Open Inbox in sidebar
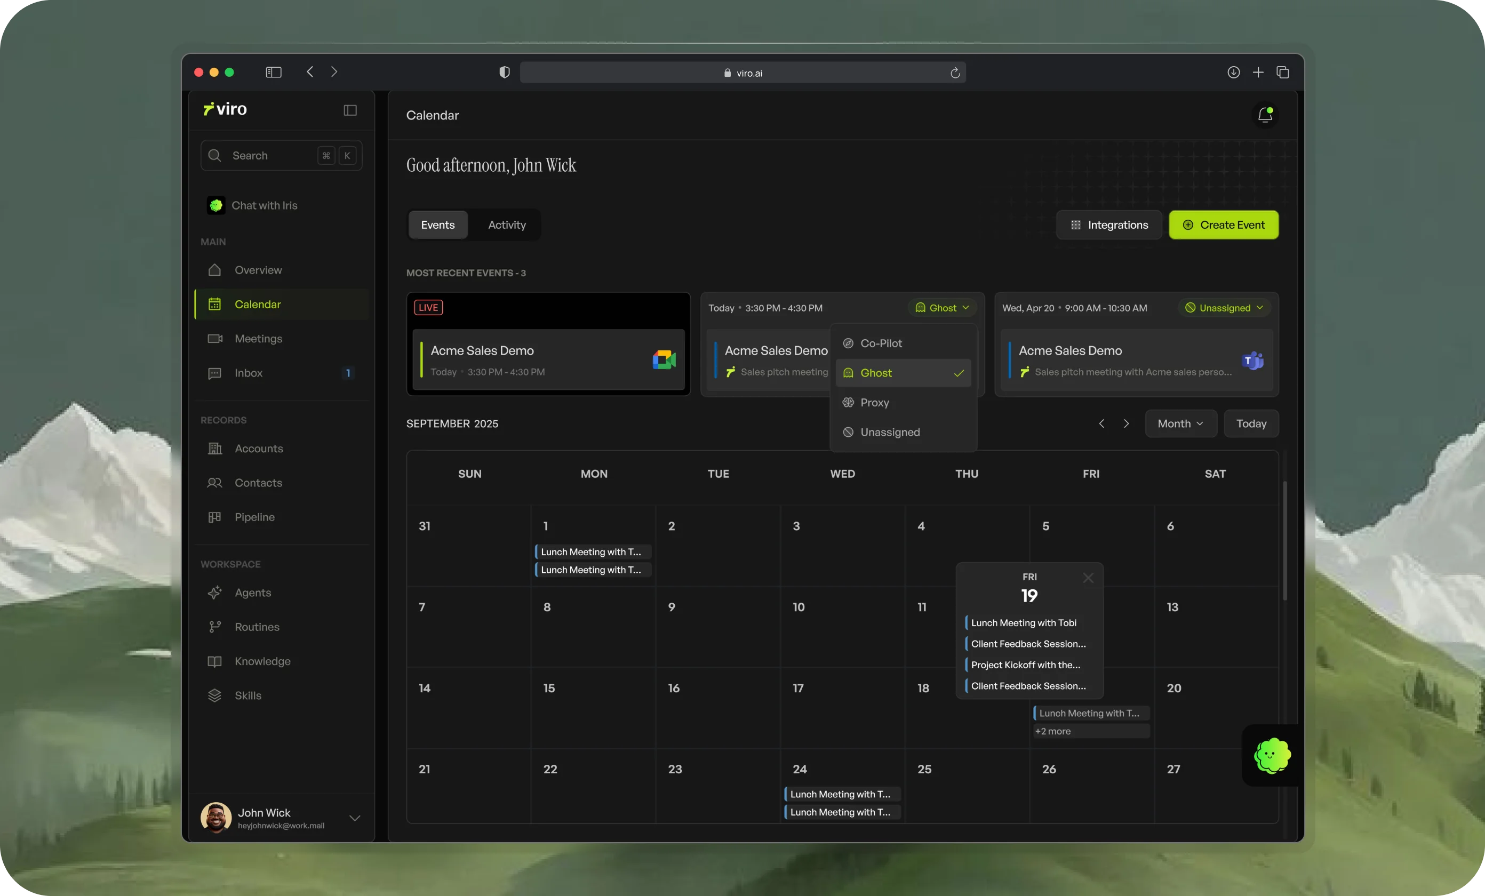 pos(281,373)
